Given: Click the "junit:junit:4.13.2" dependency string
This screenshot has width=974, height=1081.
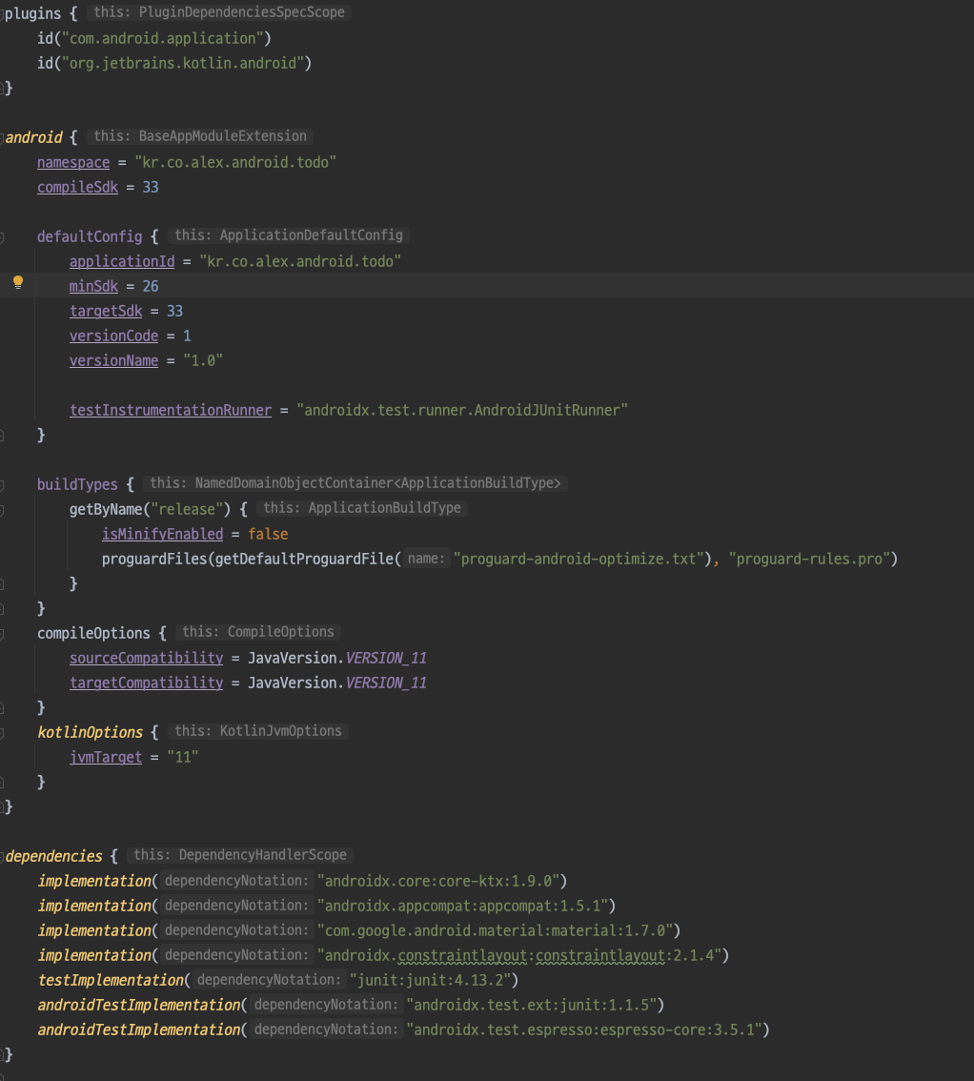Looking at the screenshot, I should [430, 981].
